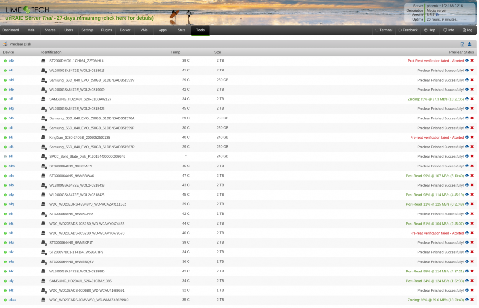
Task: Open the Plugins tab
Action: pos(106,30)
